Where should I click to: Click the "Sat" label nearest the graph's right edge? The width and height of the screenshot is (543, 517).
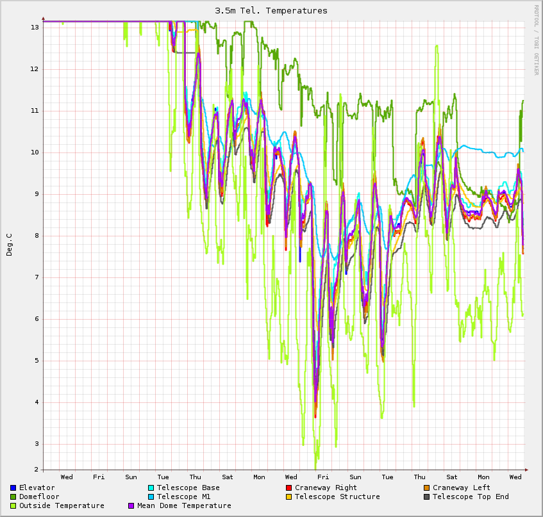(452, 477)
